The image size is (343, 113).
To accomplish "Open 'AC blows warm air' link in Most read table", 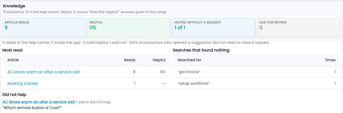I will click(x=43, y=72).
